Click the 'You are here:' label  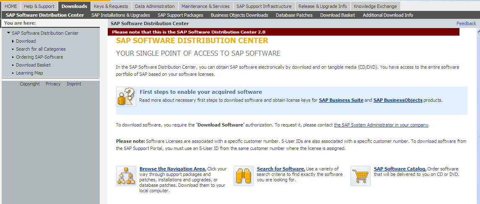(20, 23)
